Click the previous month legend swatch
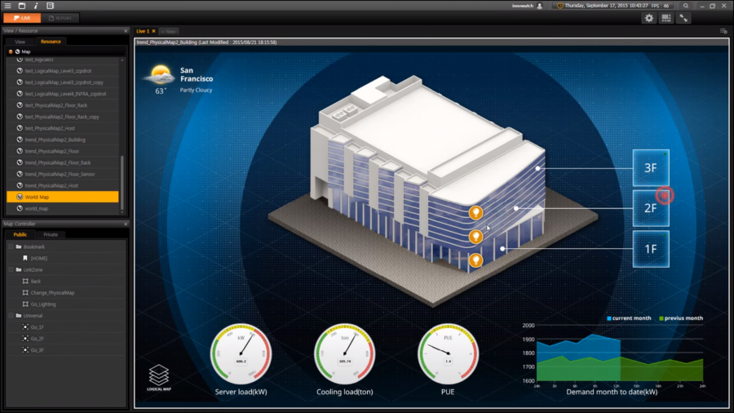 pyautogui.click(x=661, y=318)
